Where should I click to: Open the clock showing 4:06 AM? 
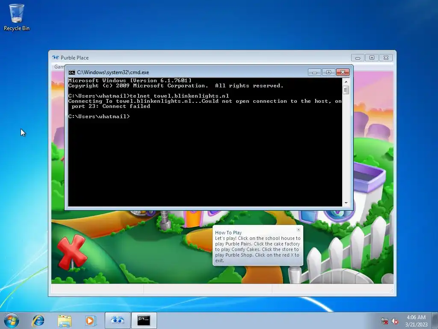click(x=416, y=321)
